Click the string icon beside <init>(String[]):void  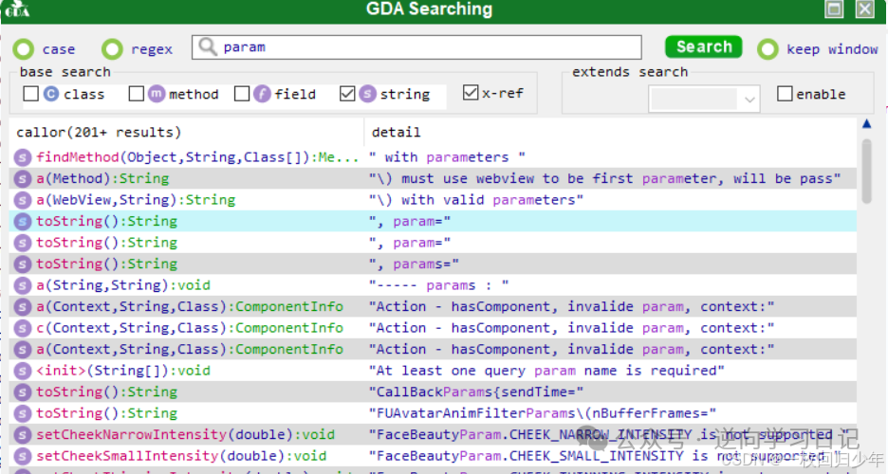tap(22, 371)
